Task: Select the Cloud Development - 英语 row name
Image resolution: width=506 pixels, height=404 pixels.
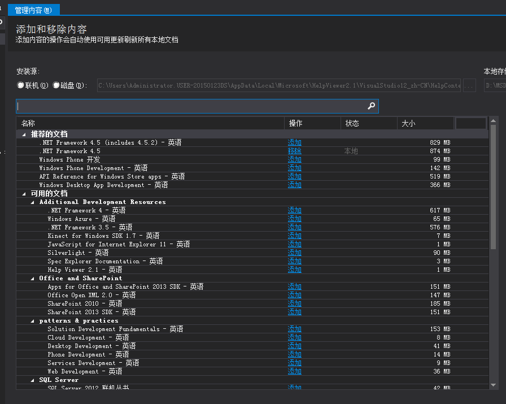Action: (x=88, y=337)
